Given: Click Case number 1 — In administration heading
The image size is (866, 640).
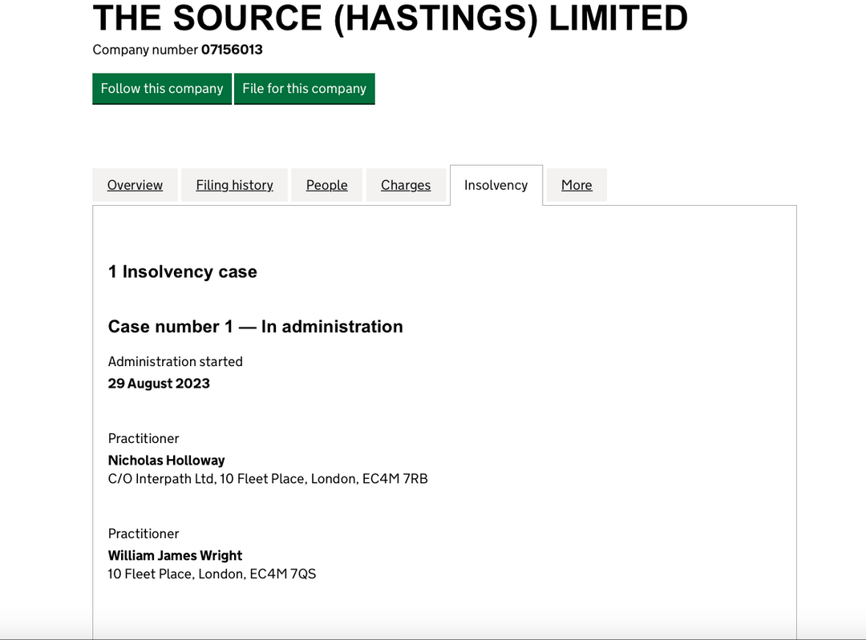Looking at the screenshot, I should coord(255,327).
